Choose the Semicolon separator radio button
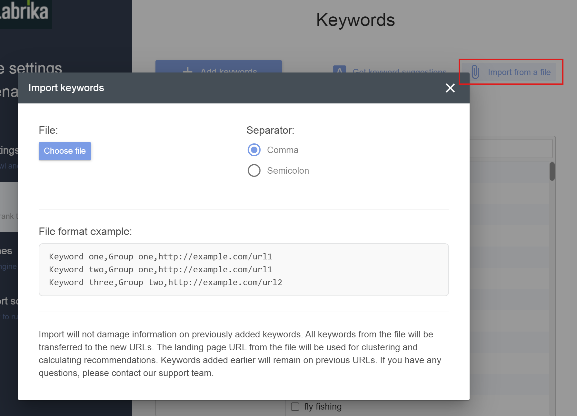 pyautogui.click(x=254, y=170)
